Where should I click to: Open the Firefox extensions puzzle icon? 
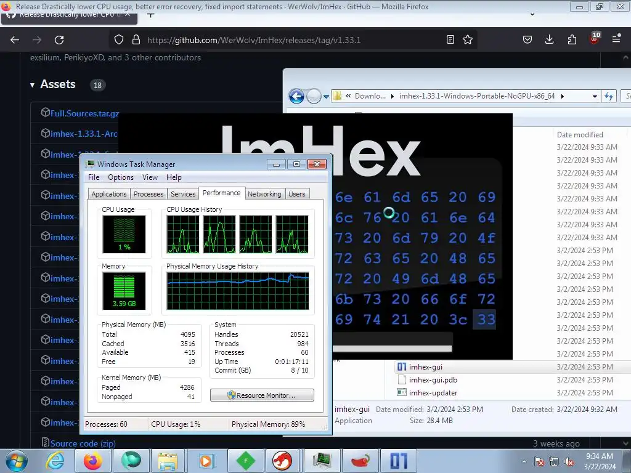coord(572,39)
